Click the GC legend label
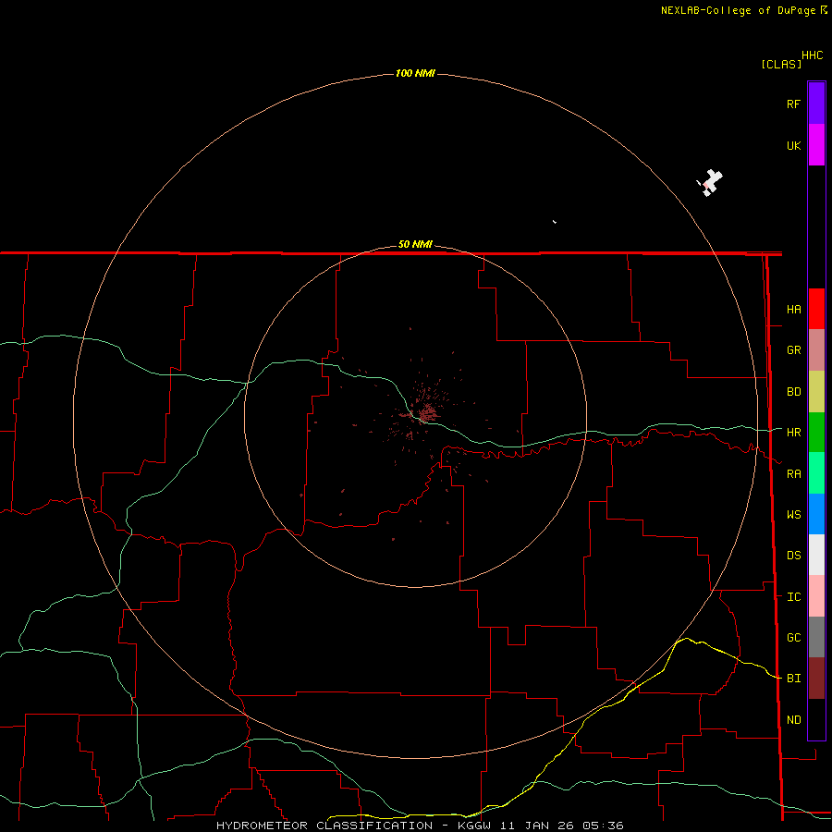Image resolution: width=832 pixels, height=832 pixels. (794, 638)
